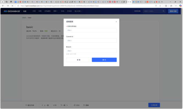This screenshot has height=109, width=183.
Task: Focus the 代码仓库地址 input field
Action: point(91,30)
